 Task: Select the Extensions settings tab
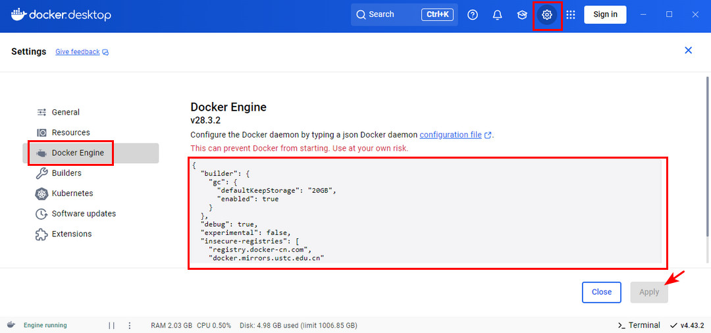pyautogui.click(x=91, y=234)
